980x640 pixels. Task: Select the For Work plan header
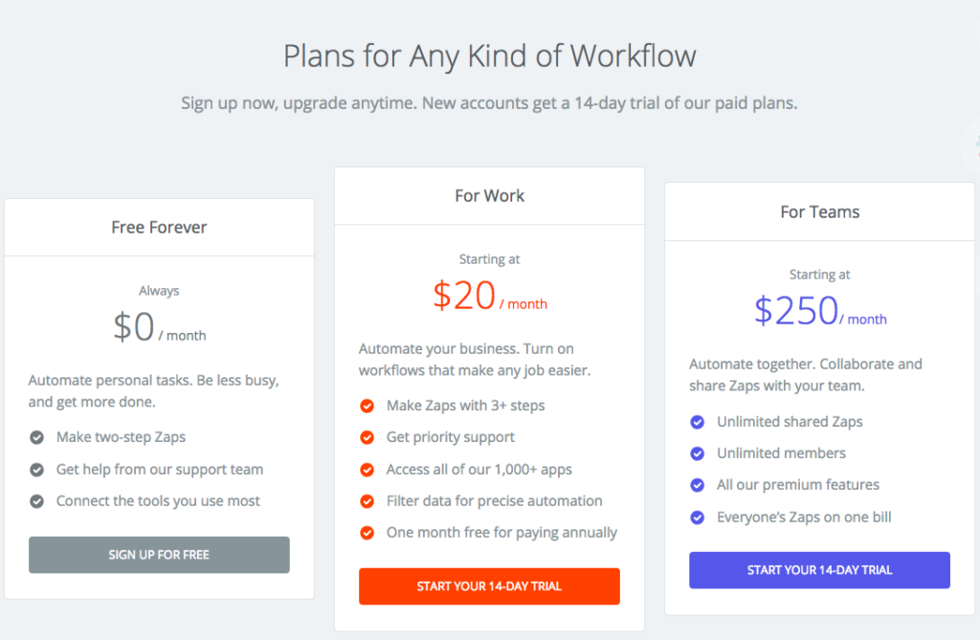tap(489, 196)
